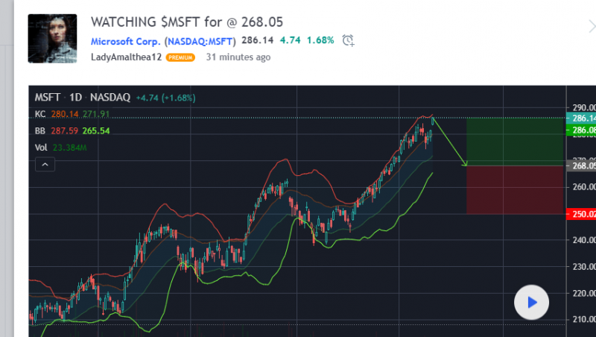Viewport: 596px width, 337px height.
Task: Select the Vol indicator in legend
Action: (x=41, y=148)
